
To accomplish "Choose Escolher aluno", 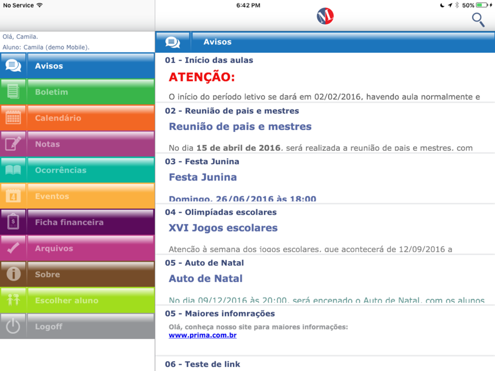I will 77,300.
